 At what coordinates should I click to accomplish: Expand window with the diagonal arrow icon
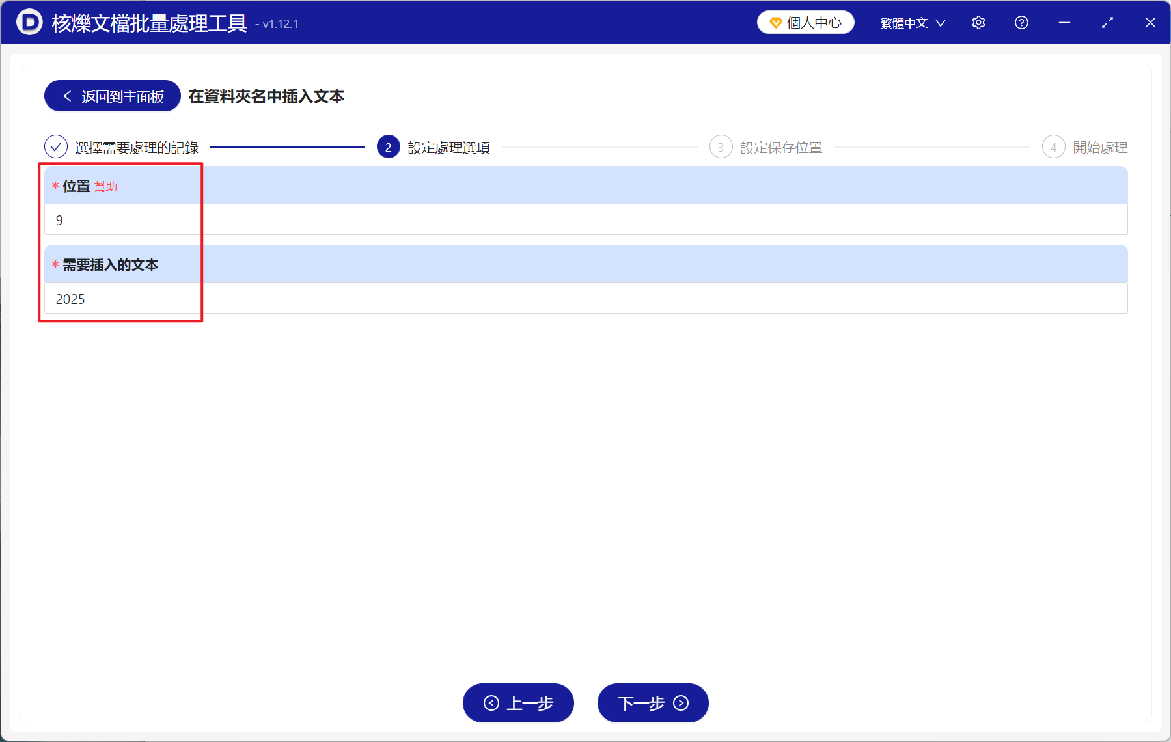1107,22
